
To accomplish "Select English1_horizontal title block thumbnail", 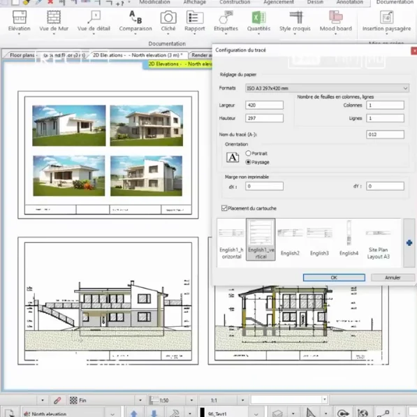I will pyautogui.click(x=231, y=240).
